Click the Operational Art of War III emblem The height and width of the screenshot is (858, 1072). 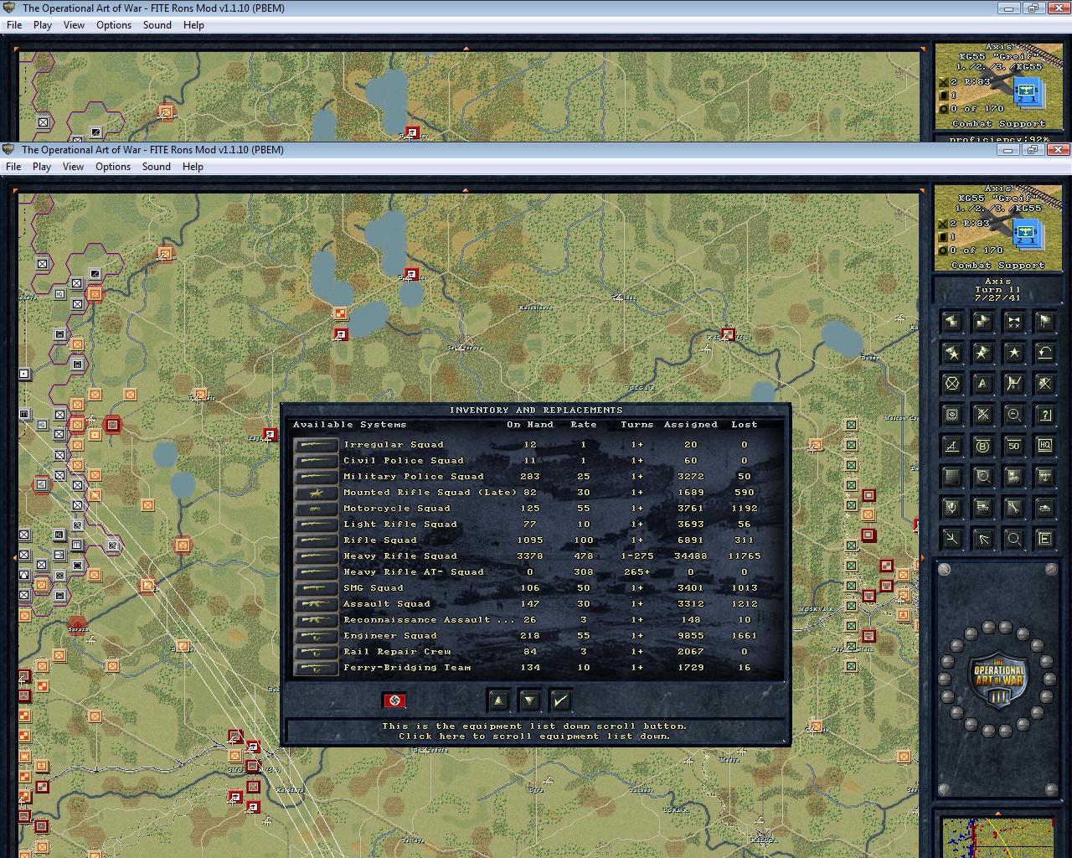(x=997, y=680)
